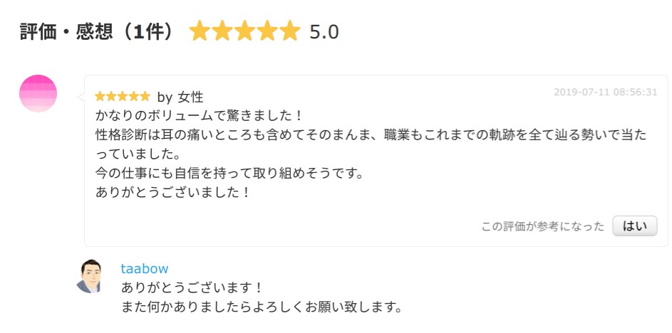
Task: Open the taabow profile link
Action: point(145,269)
